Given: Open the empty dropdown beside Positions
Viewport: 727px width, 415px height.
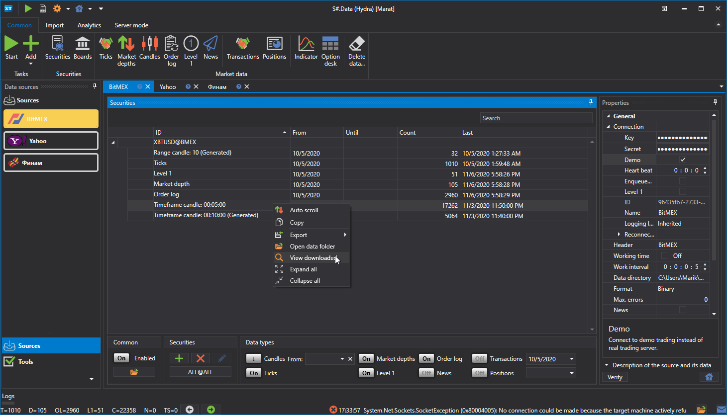Looking at the screenshot, I should (572, 373).
